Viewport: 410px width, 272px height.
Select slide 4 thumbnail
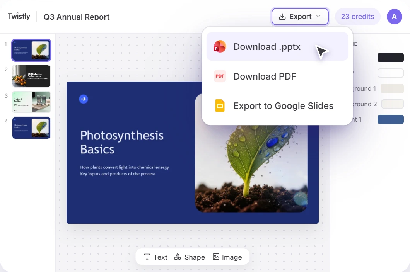(x=31, y=128)
